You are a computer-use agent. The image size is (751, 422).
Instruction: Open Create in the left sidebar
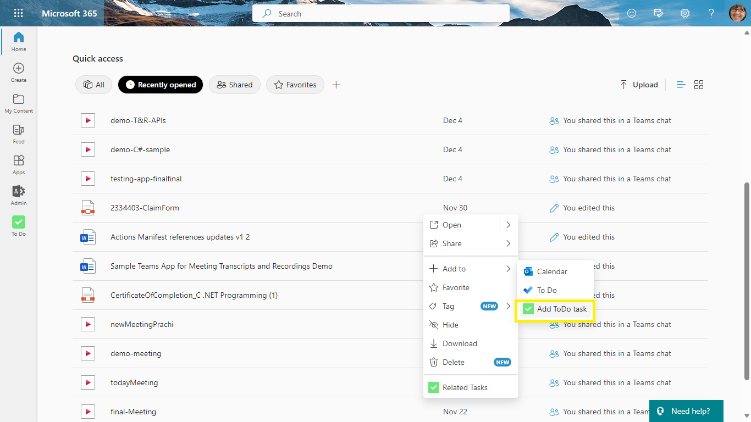(19, 73)
